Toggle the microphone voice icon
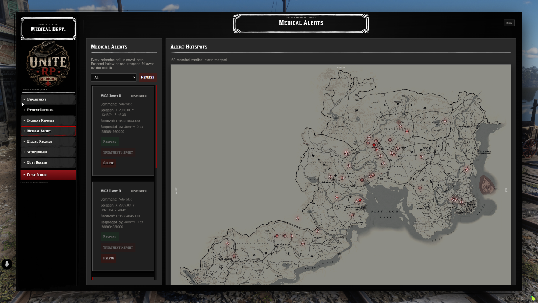538x303 pixels. (x=7, y=264)
